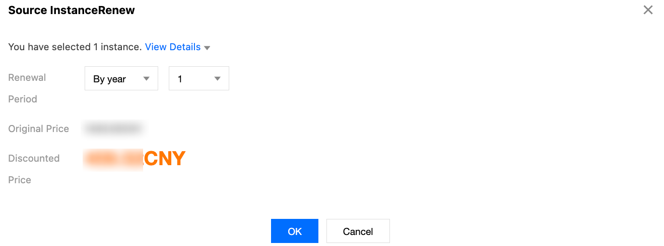
Task: Open the By year renewal unit dropdown
Action: point(121,79)
